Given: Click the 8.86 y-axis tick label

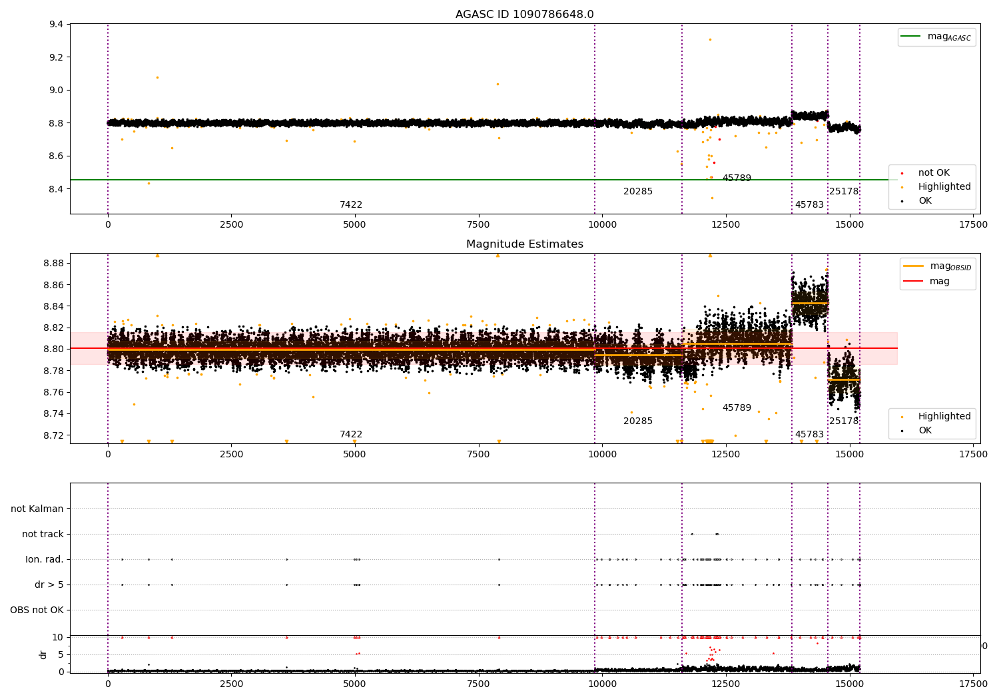Looking at the screenshot, I should point(53,285).
